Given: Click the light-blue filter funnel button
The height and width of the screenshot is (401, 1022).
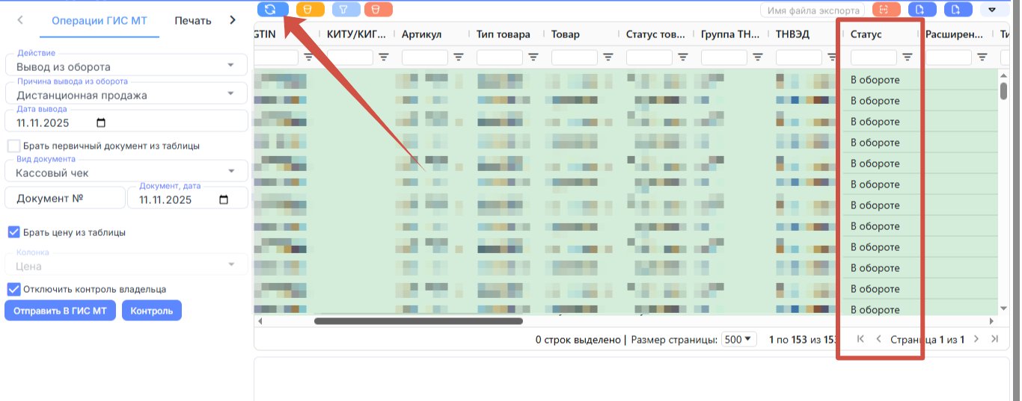Looking at the screenshot, I should point(345,10).
